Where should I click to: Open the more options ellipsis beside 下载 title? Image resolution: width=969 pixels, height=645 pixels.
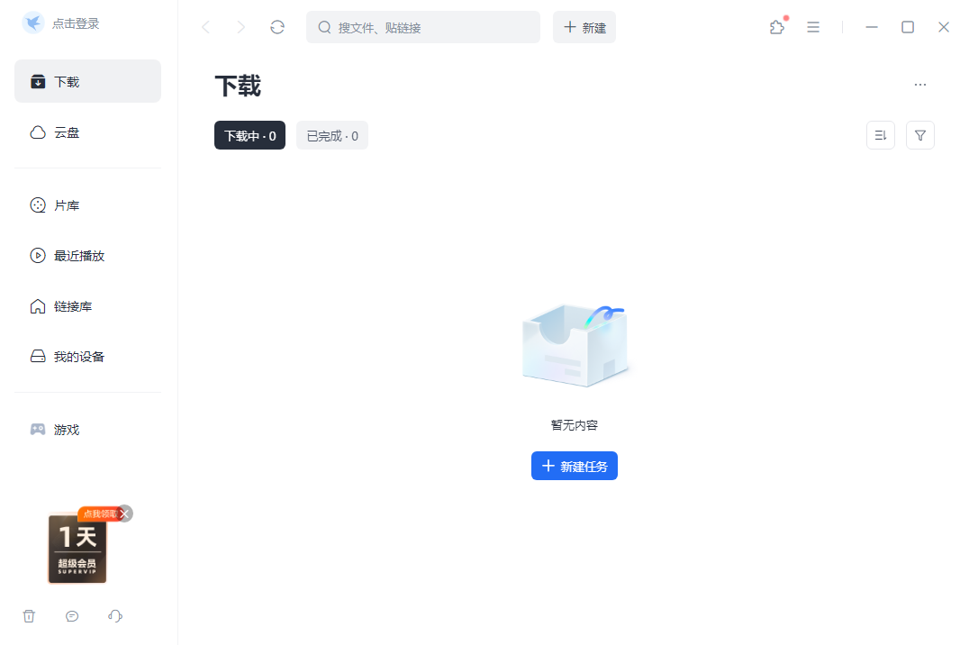tap(920, 84)
